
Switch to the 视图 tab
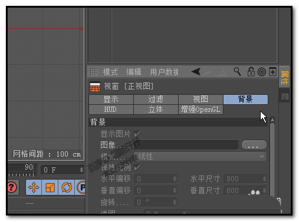pos(201,100)
